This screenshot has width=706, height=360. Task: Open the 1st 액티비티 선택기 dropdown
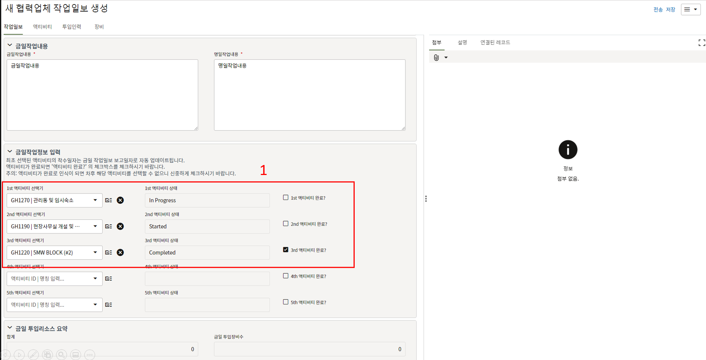point(95,200)
